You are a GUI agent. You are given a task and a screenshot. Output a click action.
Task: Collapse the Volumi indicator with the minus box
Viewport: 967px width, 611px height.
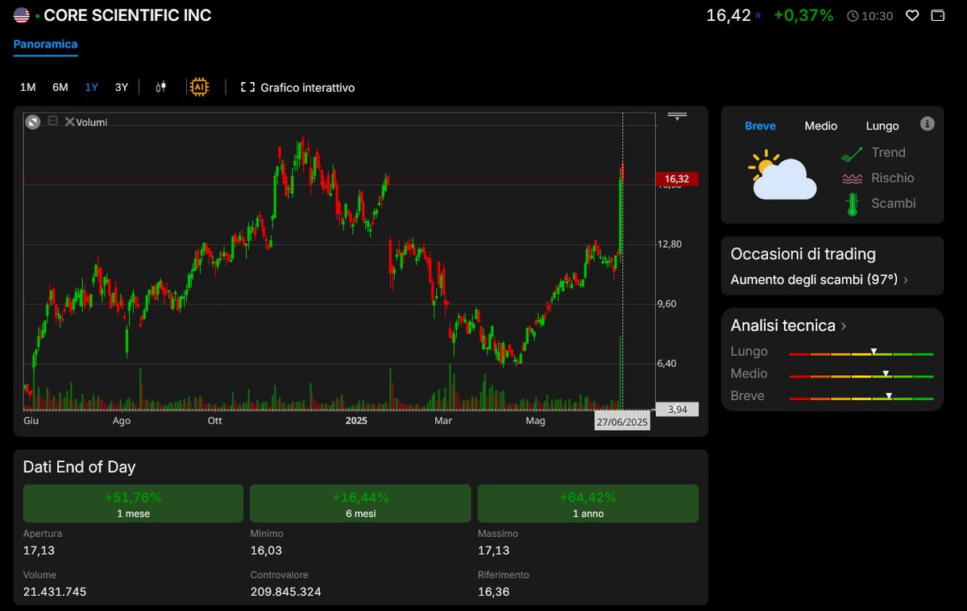pyautogui.click(x=53, y=121)
